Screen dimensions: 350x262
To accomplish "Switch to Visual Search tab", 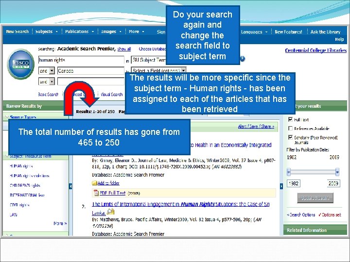I will pos(111,95).
